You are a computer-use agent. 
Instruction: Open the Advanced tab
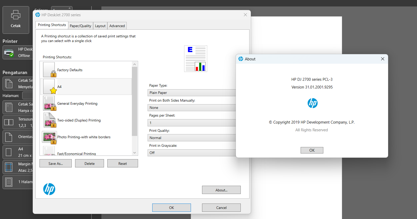(x=117, y=26)
